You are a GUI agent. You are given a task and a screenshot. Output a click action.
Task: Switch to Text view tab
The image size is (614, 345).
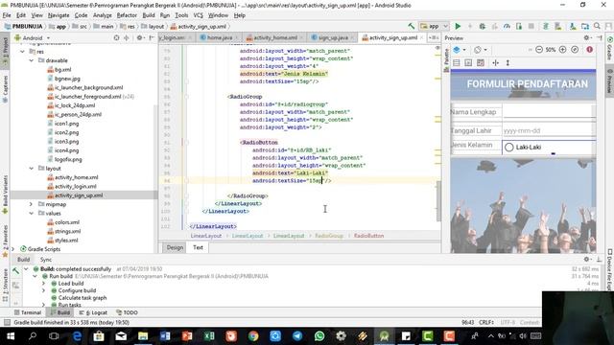[198, 247]
